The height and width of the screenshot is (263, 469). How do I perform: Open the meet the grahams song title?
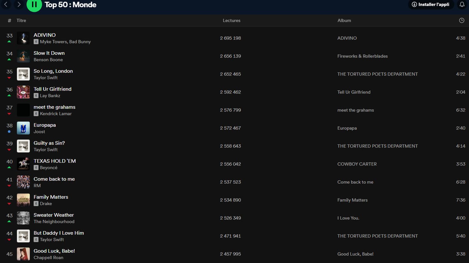pos(55,107)
